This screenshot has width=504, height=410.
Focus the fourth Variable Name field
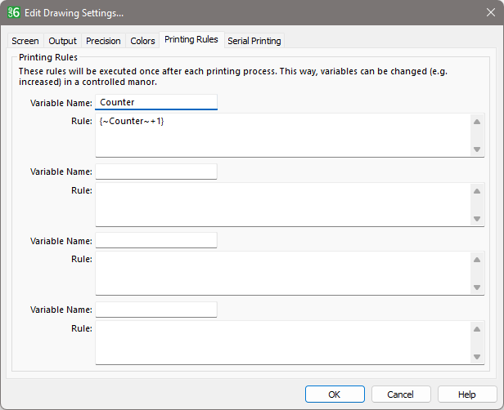(156, 310)
